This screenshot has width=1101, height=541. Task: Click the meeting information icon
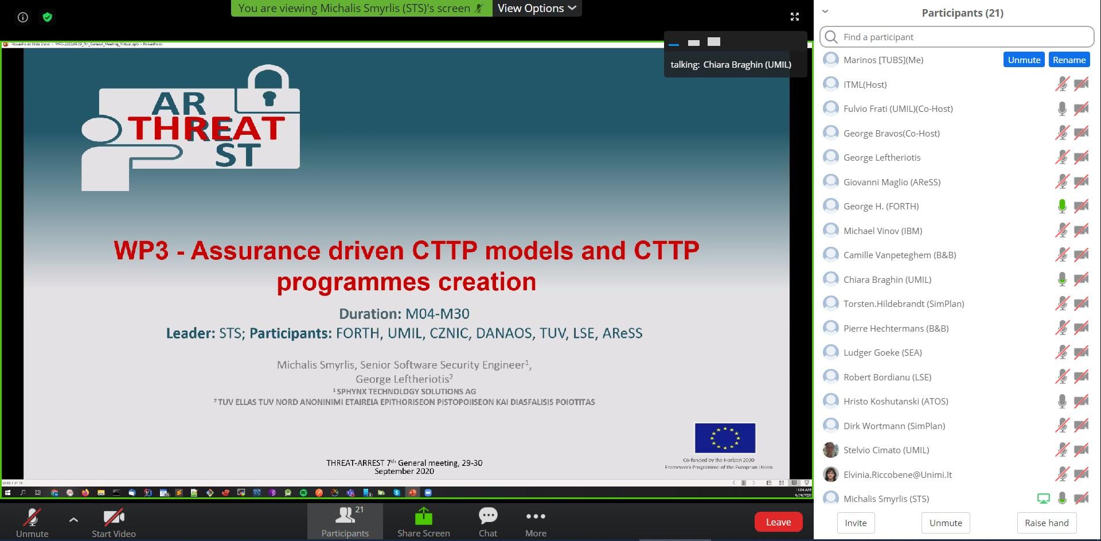[x=23, y=17]
